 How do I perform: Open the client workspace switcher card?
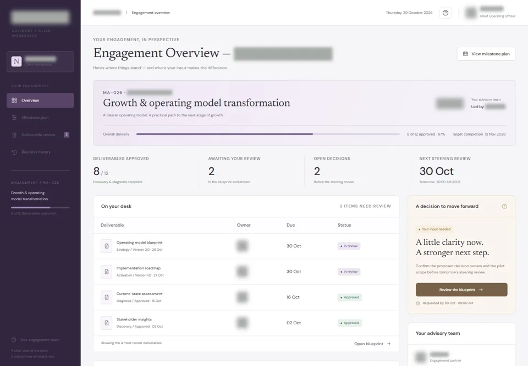coord(40,61)
